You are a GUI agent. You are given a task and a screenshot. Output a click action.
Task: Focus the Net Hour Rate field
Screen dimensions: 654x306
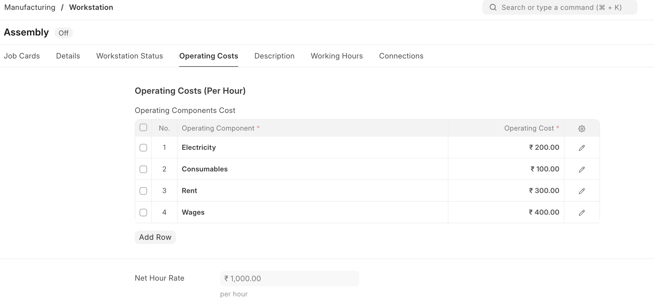click(289, 278)
